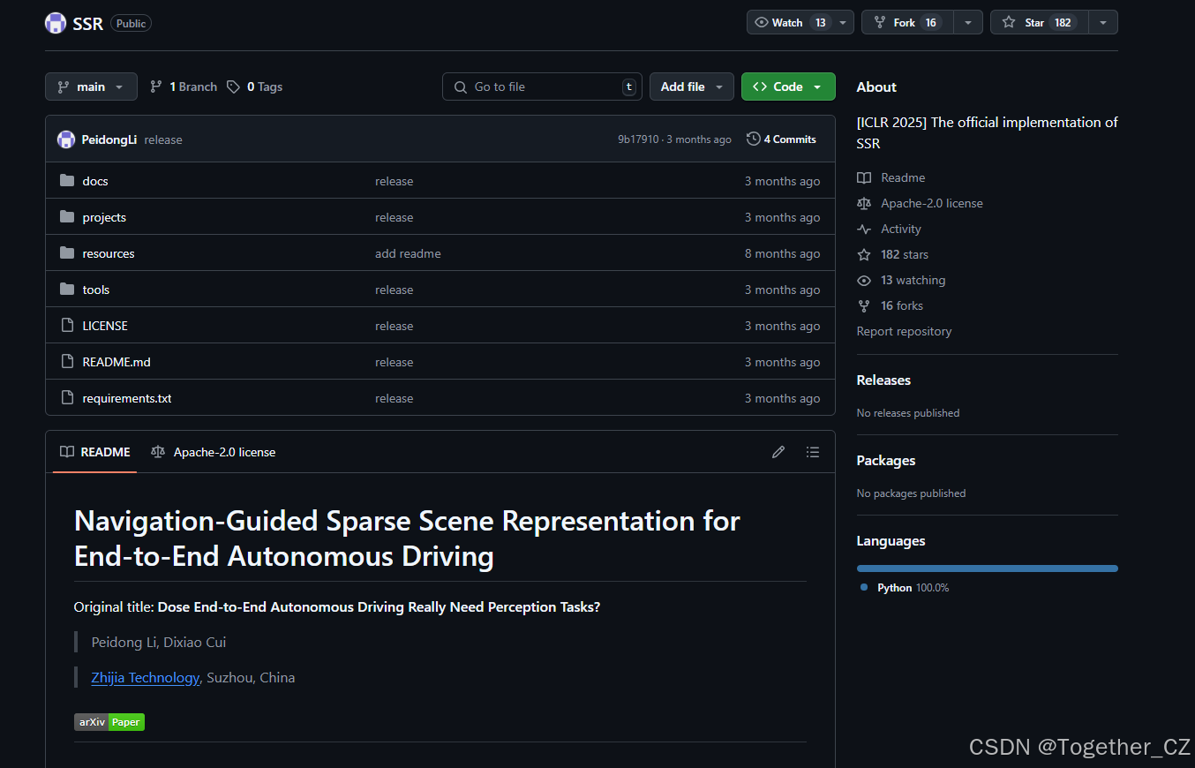This screenshot has height=768, width=1195.
Task: Click the Report repository link
Action: tap(904, 331)
